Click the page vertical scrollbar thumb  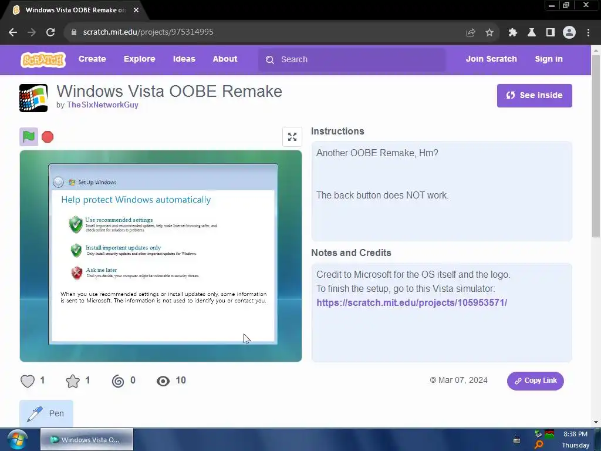(x=596, y=146)
